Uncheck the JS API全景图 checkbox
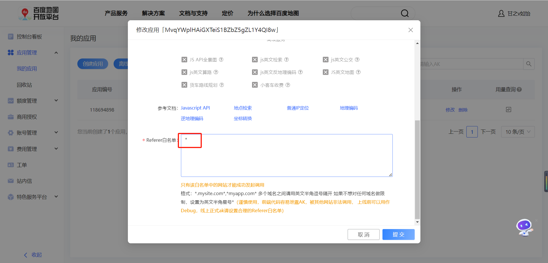The width and height of the screenshot is (548, 263). pos(184,59)
